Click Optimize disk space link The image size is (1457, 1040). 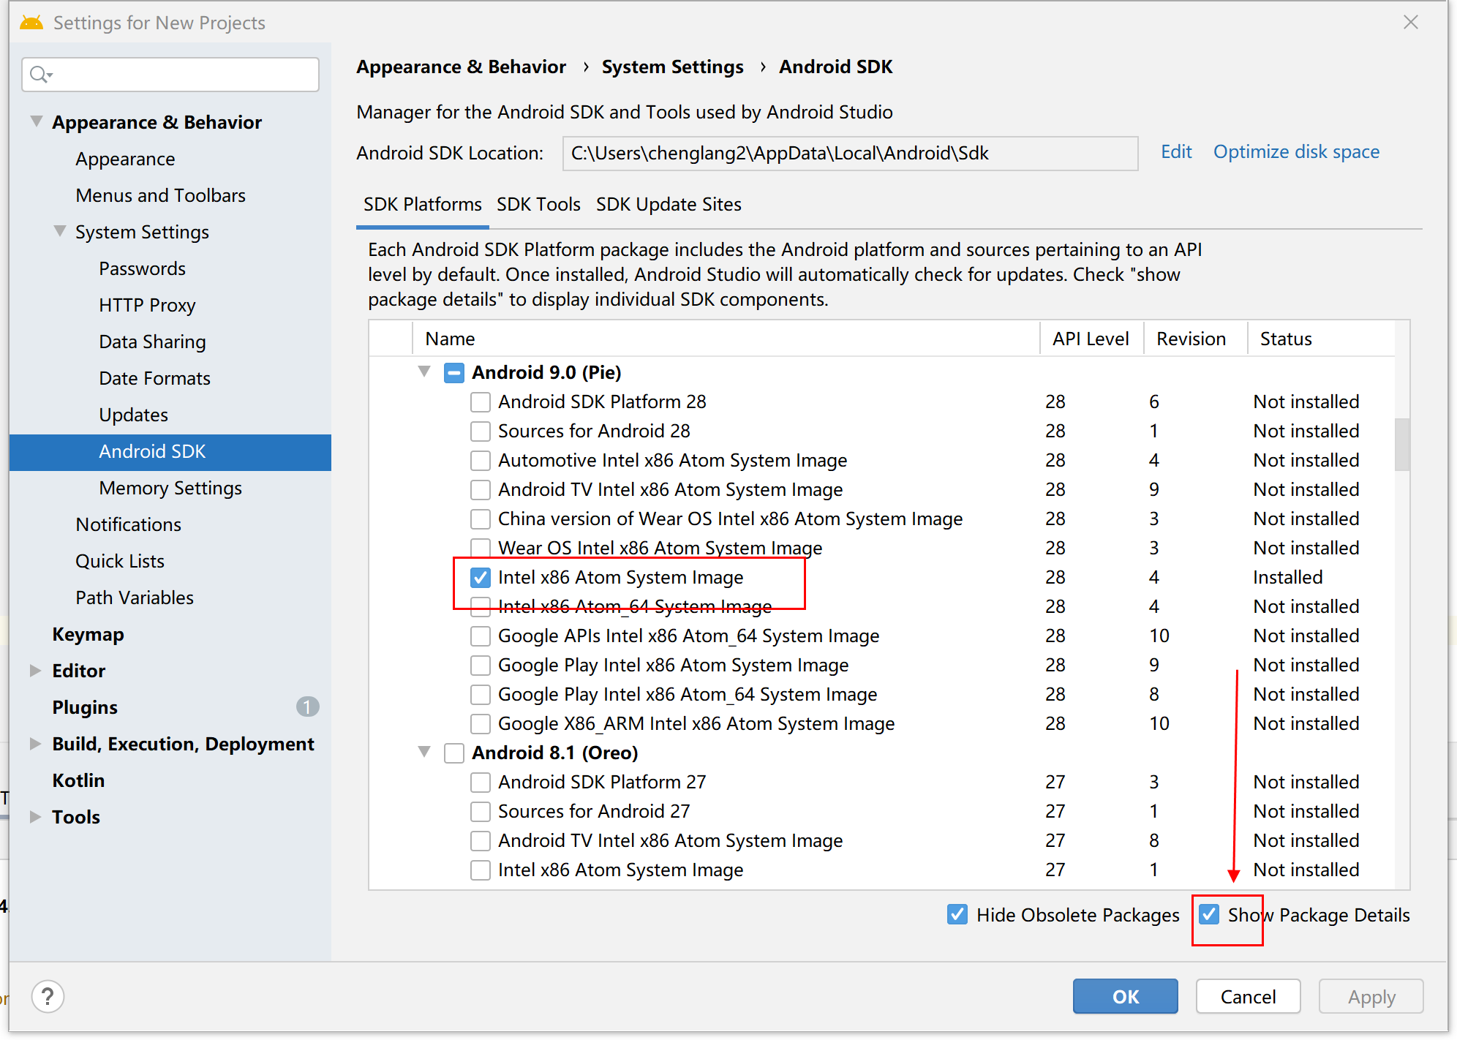pos(1296,151)
